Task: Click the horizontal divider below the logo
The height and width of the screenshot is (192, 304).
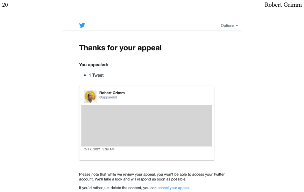Action: 152,31
